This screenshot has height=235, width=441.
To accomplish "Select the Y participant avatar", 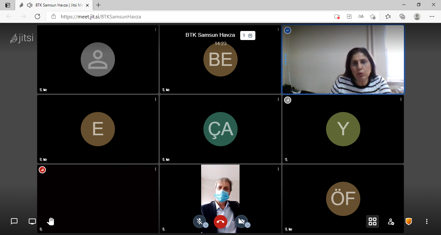I will coord(343,129).
